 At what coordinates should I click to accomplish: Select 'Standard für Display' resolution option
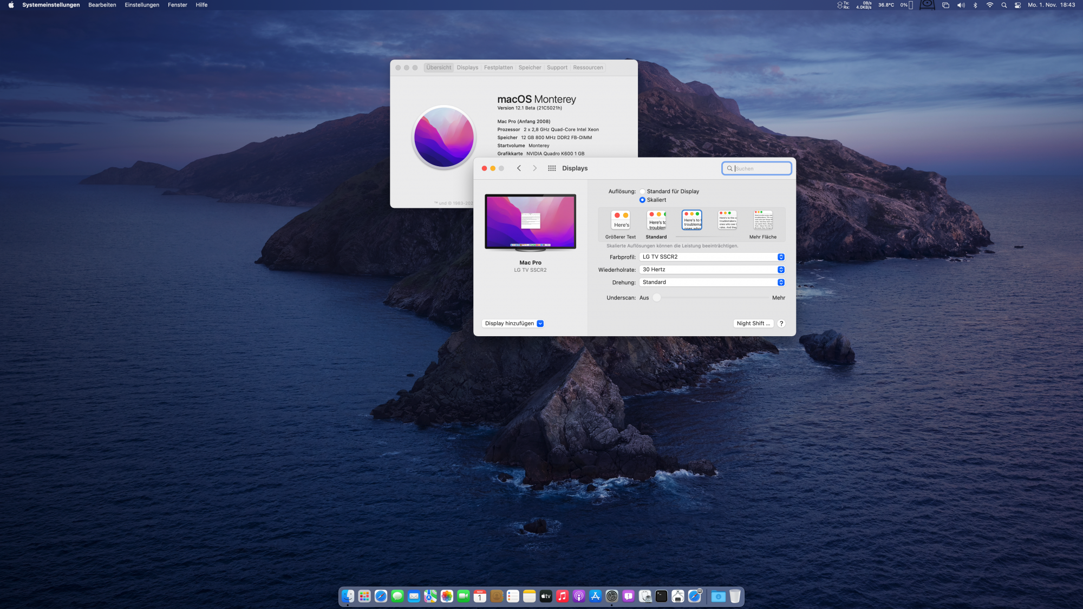[x=642, y=192]
